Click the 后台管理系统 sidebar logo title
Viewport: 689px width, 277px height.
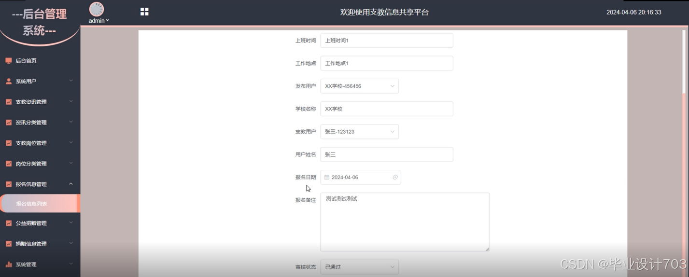tap(40, 22)
